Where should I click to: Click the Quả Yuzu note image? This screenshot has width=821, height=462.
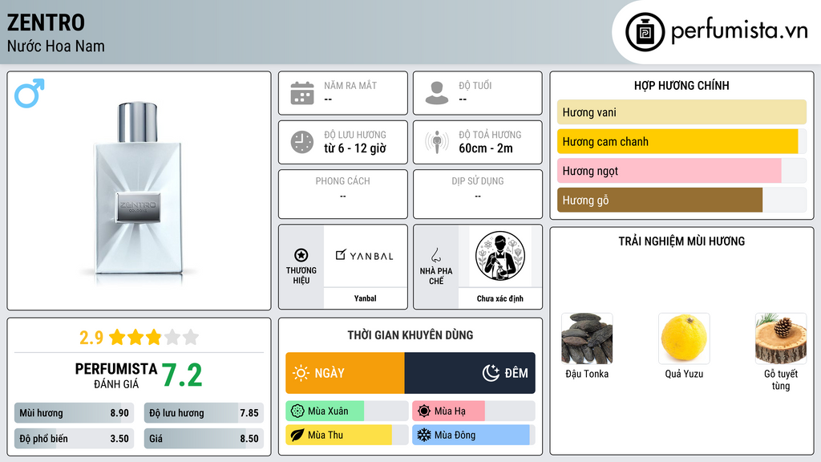[x=684, y=339]
